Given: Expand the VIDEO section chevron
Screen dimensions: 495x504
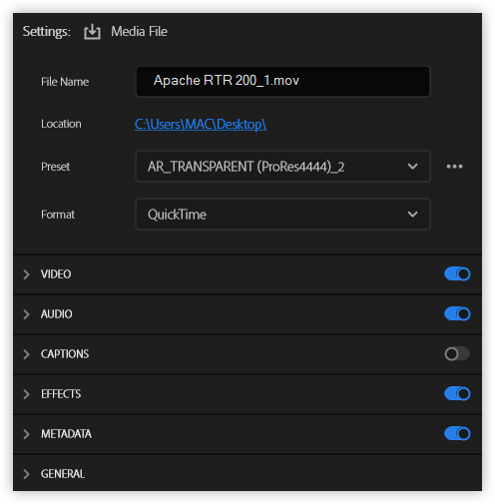Looking at the screenshot, I should (26, 274).
